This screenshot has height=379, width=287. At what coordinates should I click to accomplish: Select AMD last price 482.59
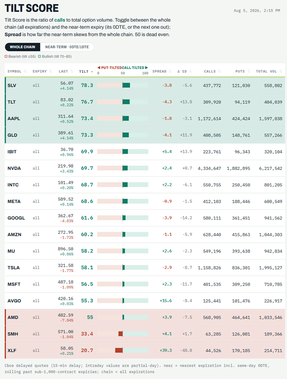point(66,315)
